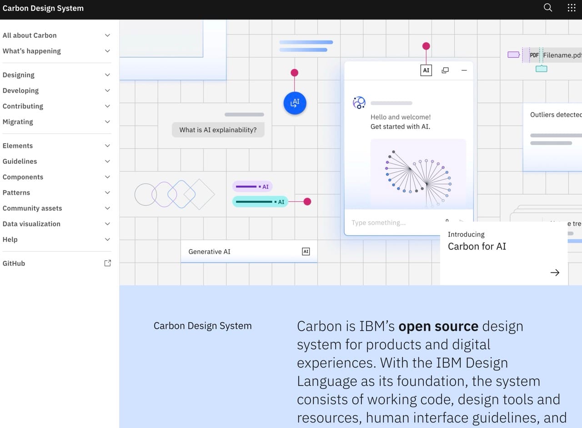Click the Filename.pdf label
Screen dimensions: 582x428
(562, 55)
